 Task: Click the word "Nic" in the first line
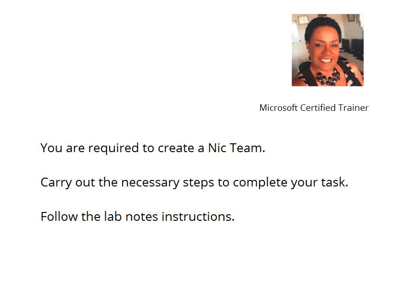pos(216,148)
